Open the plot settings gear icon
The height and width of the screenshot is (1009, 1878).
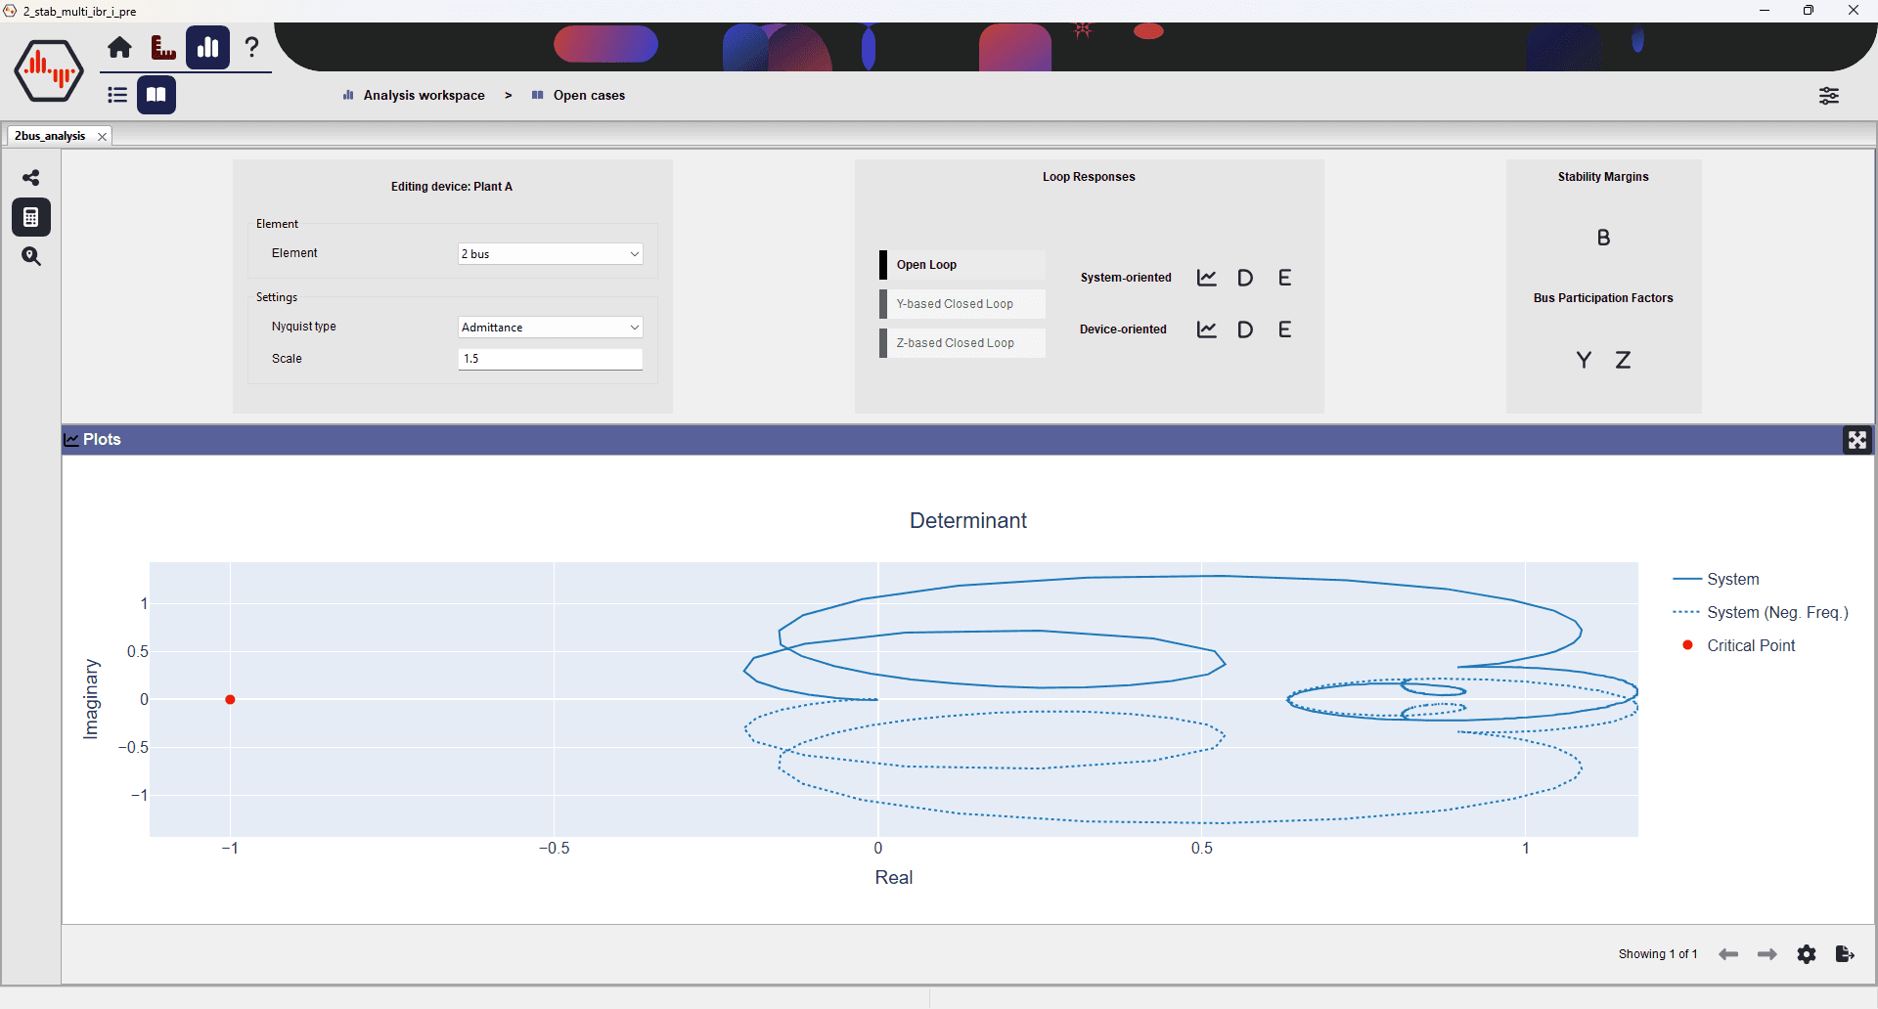pyautogui.click(x=1806, y=954)
